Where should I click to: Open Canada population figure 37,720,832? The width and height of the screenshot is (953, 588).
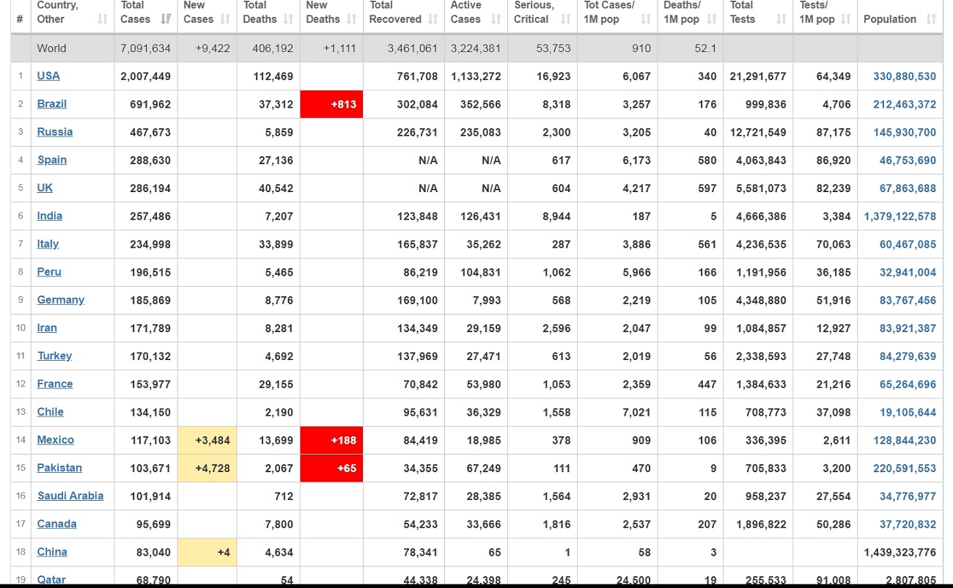(908, 524)
